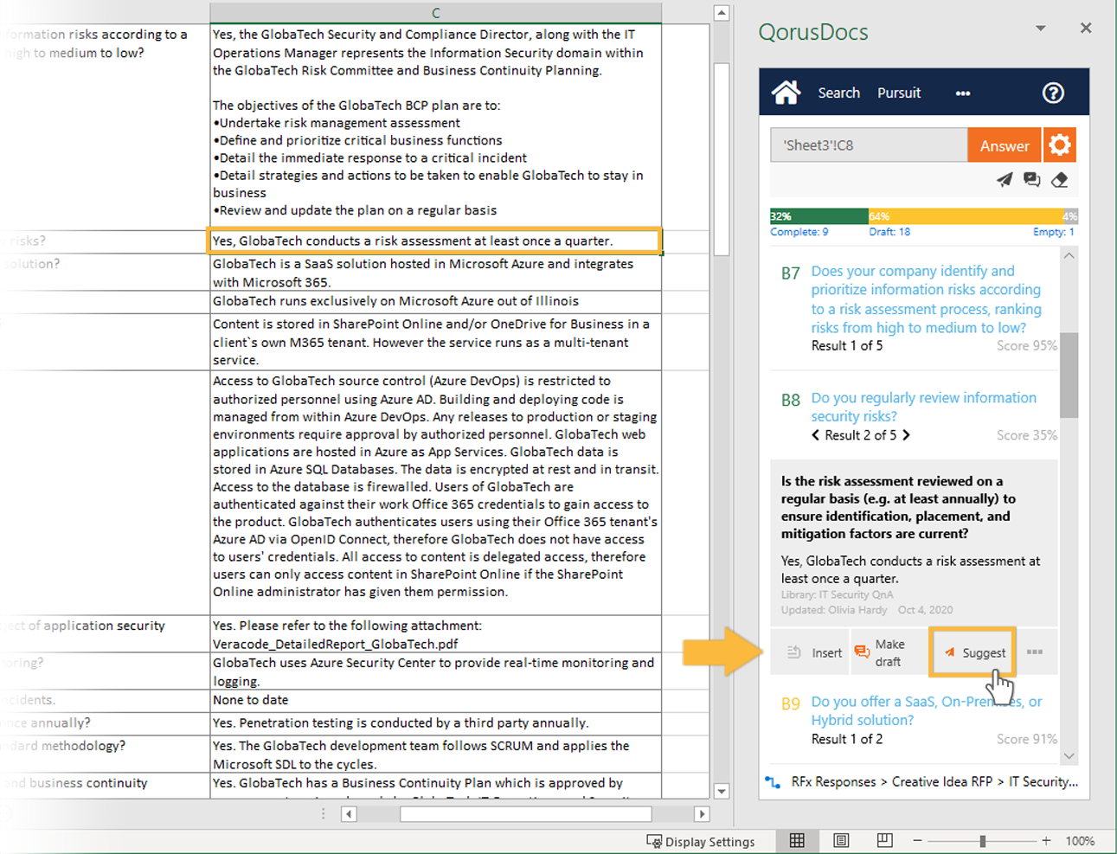The image size is (1117, 854).
Task: Open the Pursuit tab
Action: coord(899,93)
